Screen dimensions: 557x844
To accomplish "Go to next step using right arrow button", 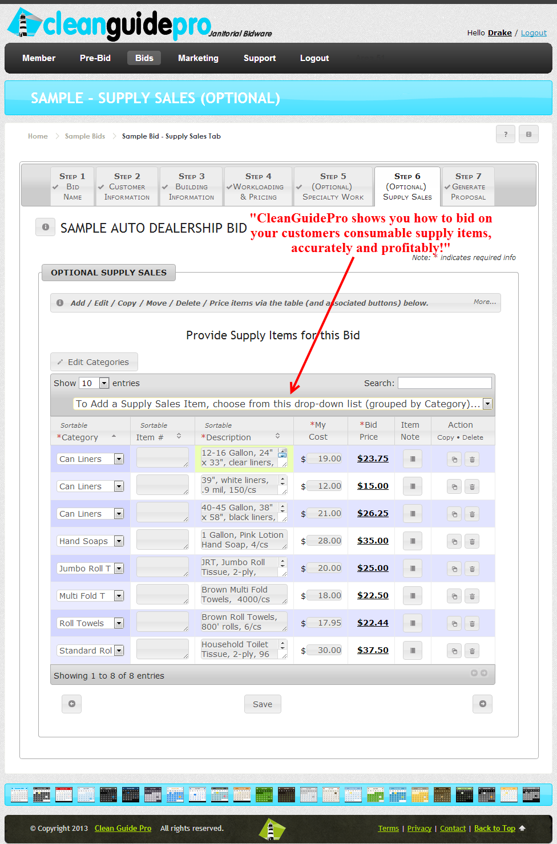I will pyautogui.click(x=482, y=704).
